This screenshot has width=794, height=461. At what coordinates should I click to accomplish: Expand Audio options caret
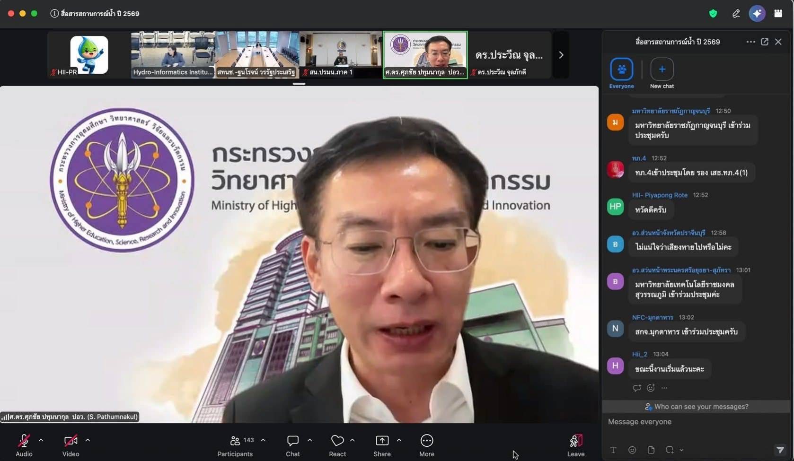[x=41, y=440]
